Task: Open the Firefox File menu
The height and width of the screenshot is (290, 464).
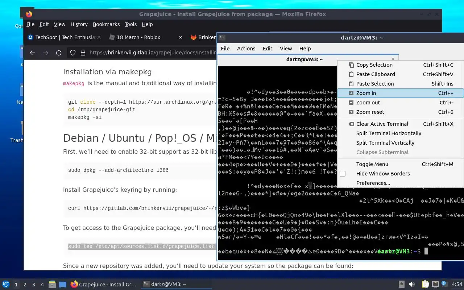Action: [30, 24]
